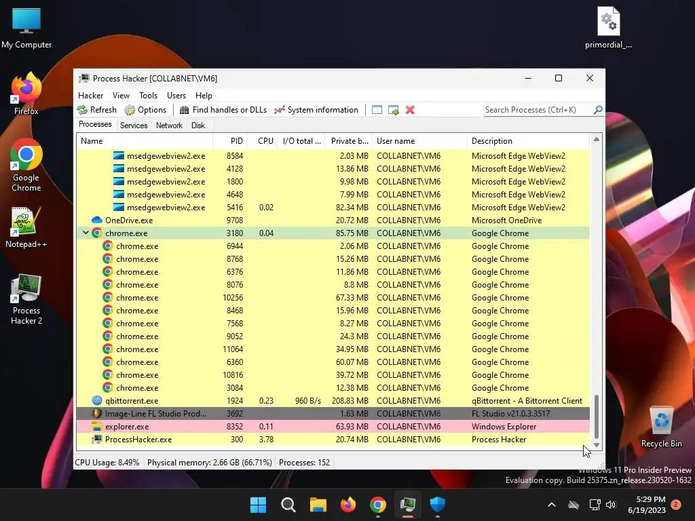Click the search magnifier icon
695x521 pixels.
click(598, 109)
